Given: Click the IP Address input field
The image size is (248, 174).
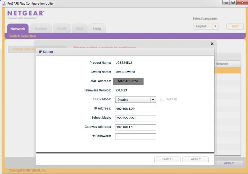Looking at the screenshot, I should (135, 109).
